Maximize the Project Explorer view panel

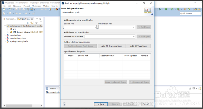40,19
